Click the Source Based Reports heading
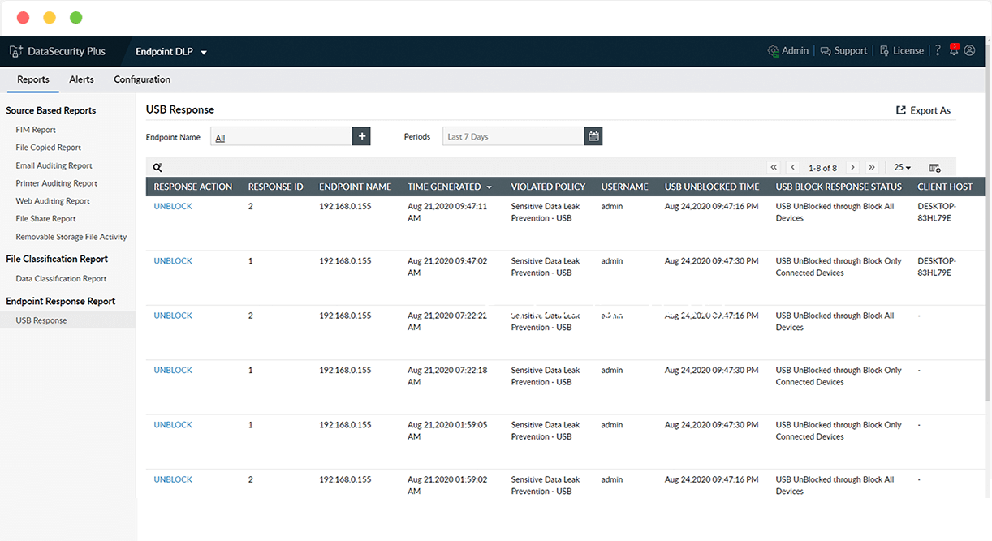992x541 pixels. pyautogui.click(x=51, y=110)
